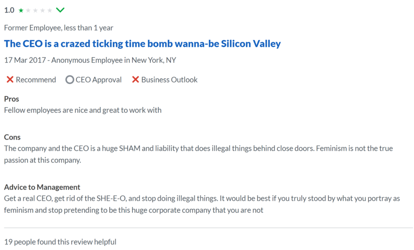Click the Business Outlook label

[x=169, y=80]
